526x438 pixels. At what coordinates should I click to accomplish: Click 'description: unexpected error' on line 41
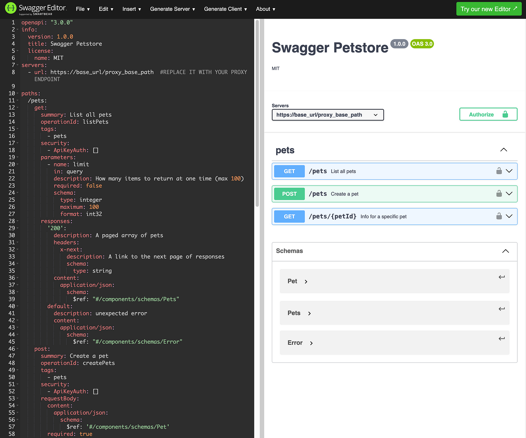click(100, 313)
